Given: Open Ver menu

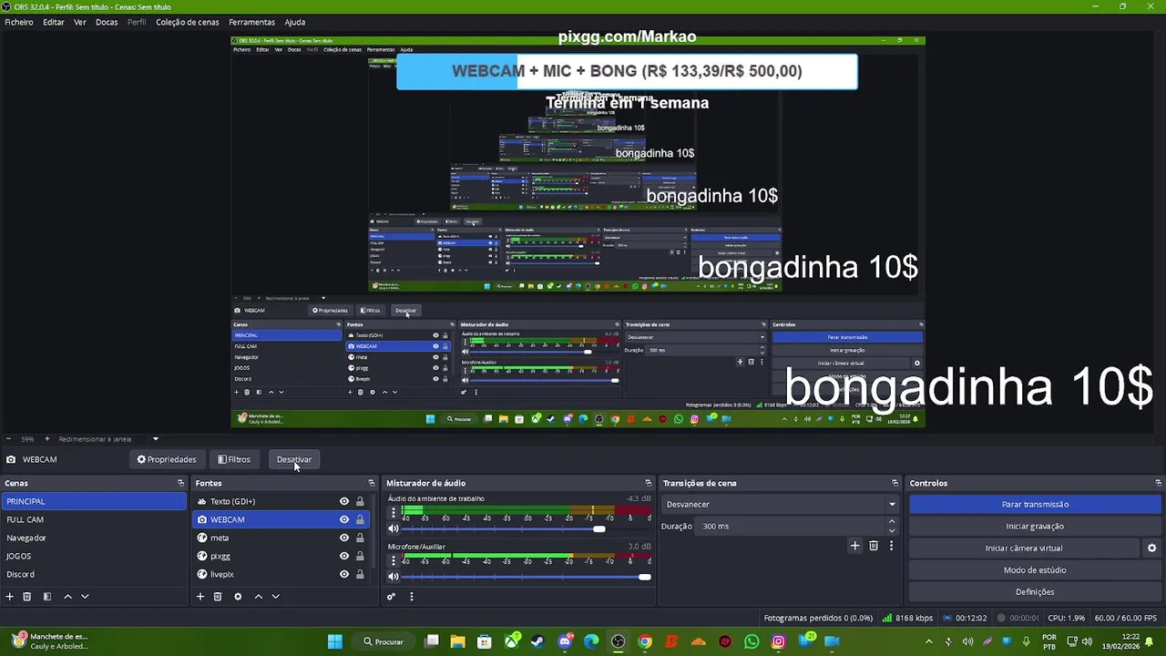Looking at the screenshot, I should (80, 22).
